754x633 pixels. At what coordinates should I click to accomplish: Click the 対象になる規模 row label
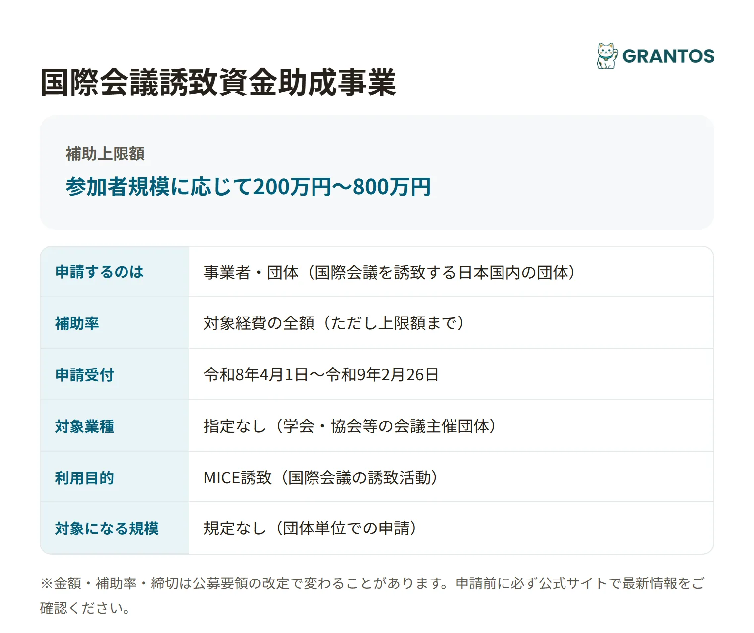pyautogui.click(x=107, y=528)
